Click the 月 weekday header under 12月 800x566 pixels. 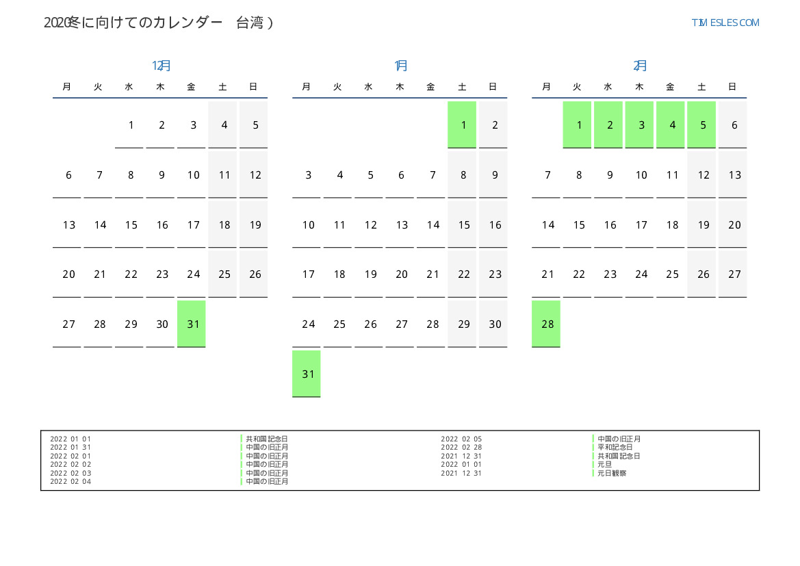click(67, 87)
